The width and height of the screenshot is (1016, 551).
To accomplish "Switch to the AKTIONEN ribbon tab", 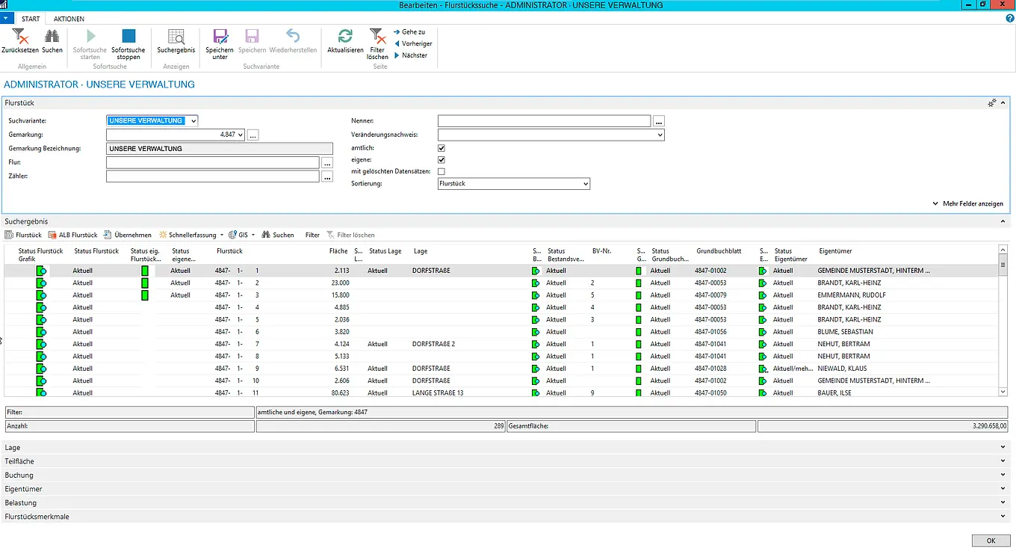I will point(69,19).
